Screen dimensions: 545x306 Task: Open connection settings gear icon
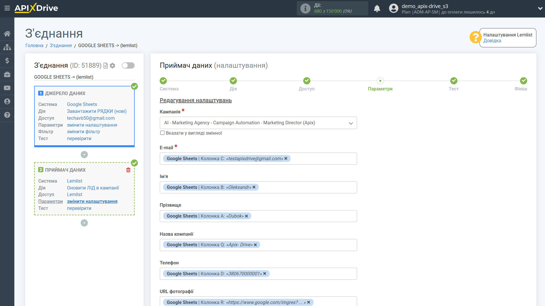tap(113, 66)
